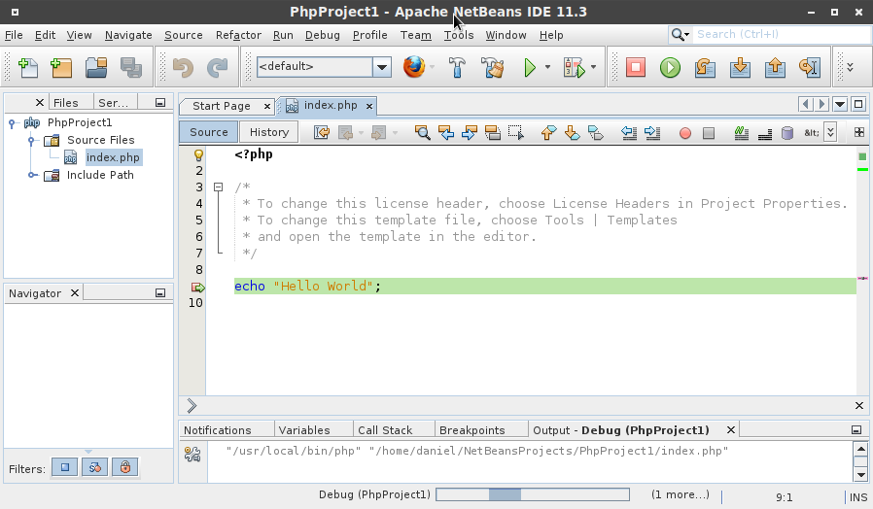
Task: Click Find Previous Occurrence icon
Action: (x=446, y=132)
